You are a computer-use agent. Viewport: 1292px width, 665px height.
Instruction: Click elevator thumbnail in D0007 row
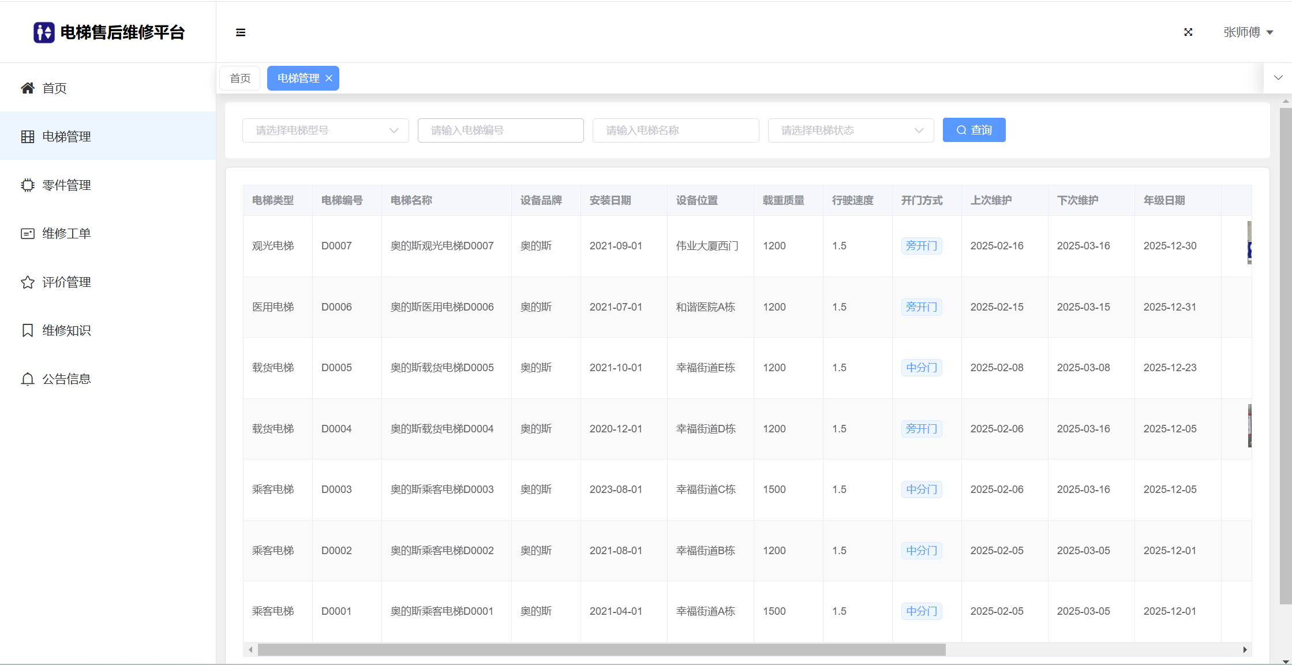(x=1249, y=243)
